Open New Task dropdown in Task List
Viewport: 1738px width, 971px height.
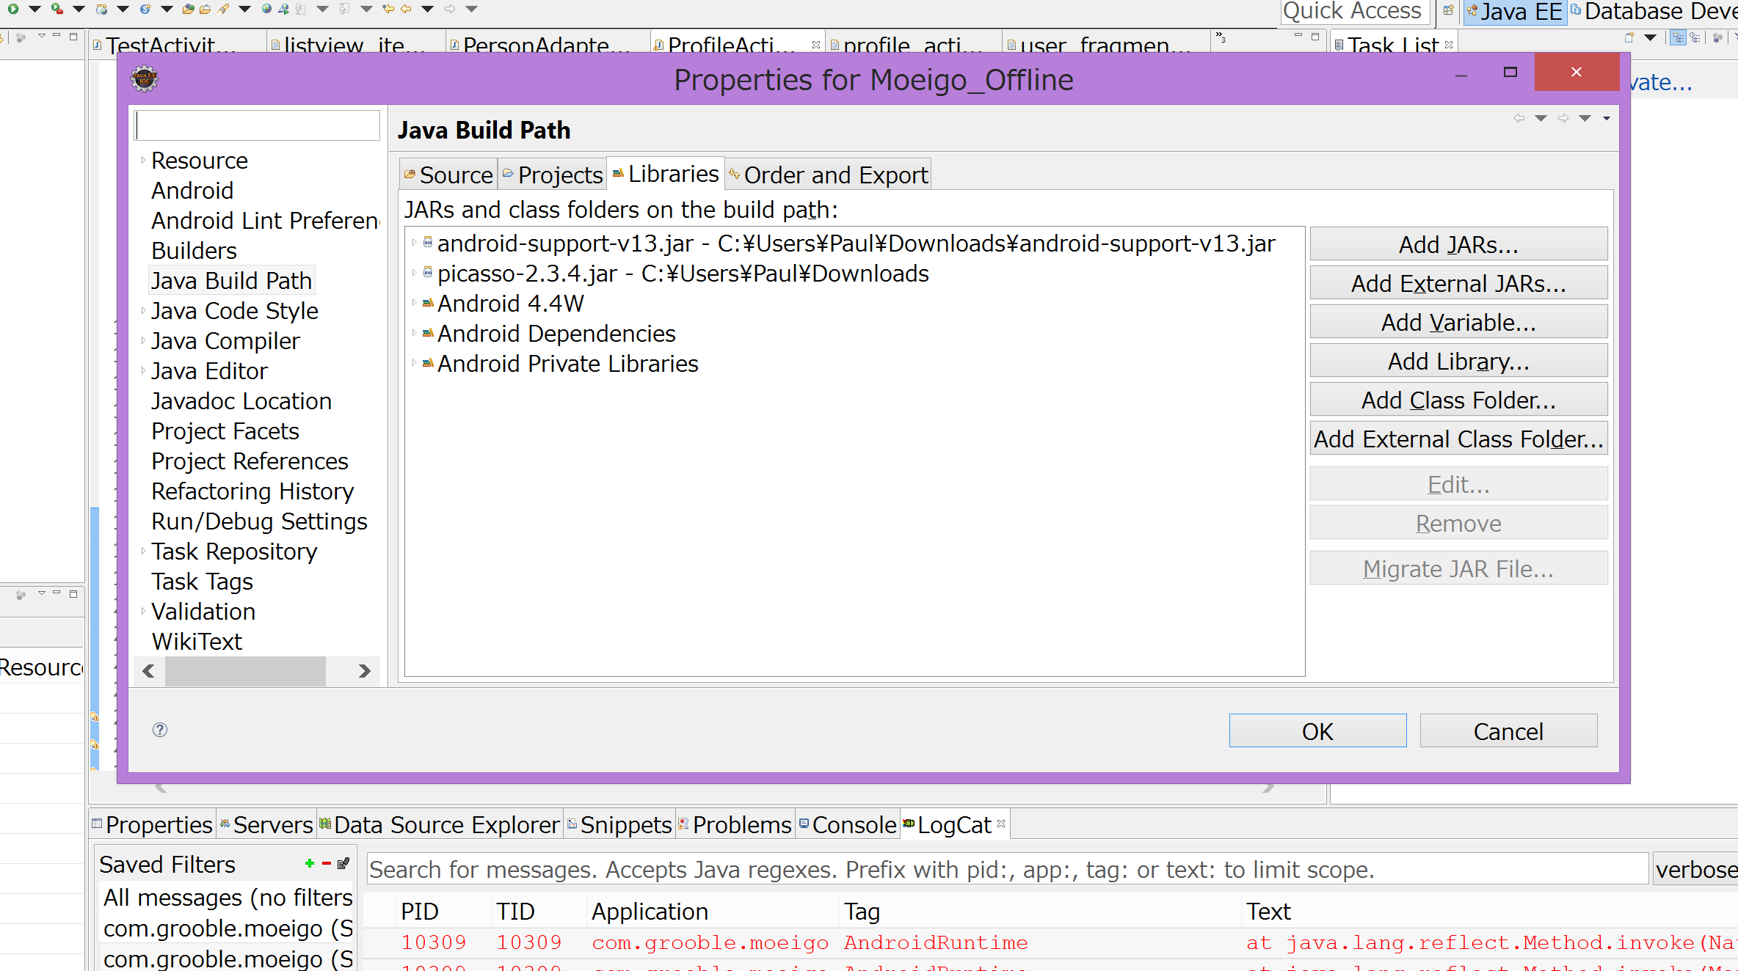click(x=1650, y=37)
